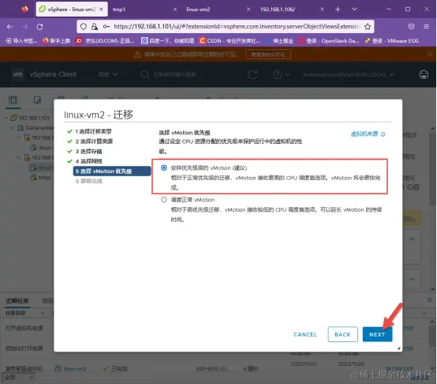Click the import bookmarks toolbar item
Screen dimensions: 437x384
(x=21, y=41)
